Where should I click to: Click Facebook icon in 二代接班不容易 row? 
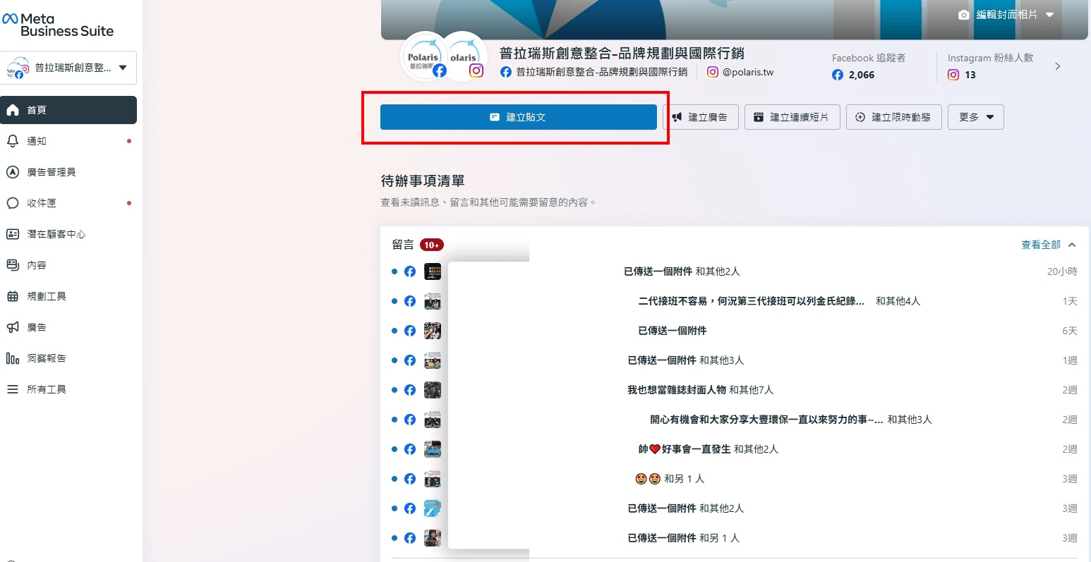pyautogui.click(x=410, y=301)
